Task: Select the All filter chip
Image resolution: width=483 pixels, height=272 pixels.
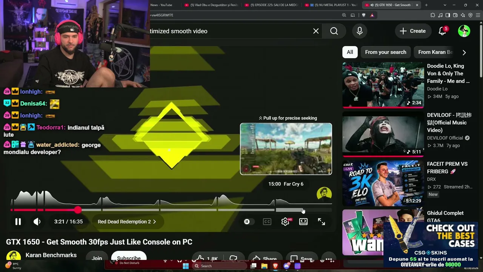Action: 350,52
